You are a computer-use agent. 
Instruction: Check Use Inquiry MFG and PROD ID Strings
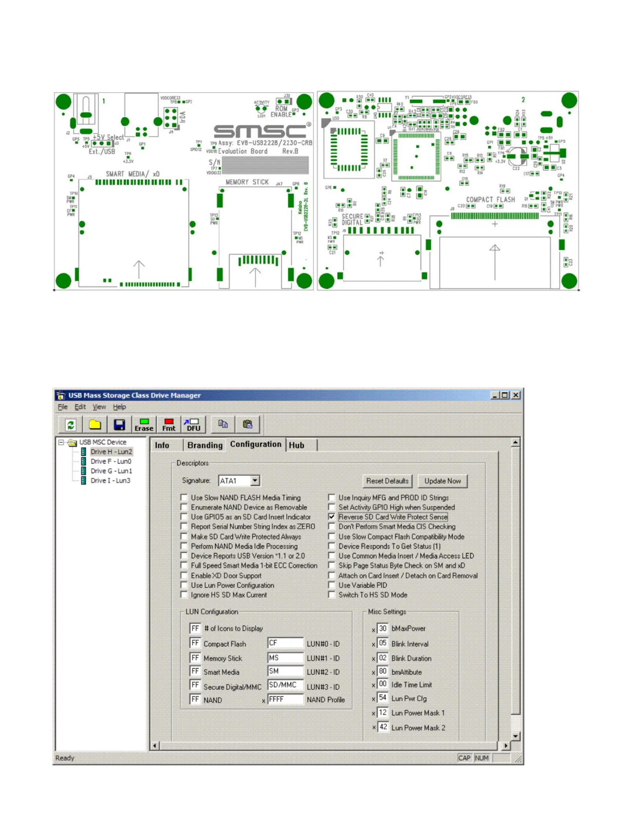point(332,498)
